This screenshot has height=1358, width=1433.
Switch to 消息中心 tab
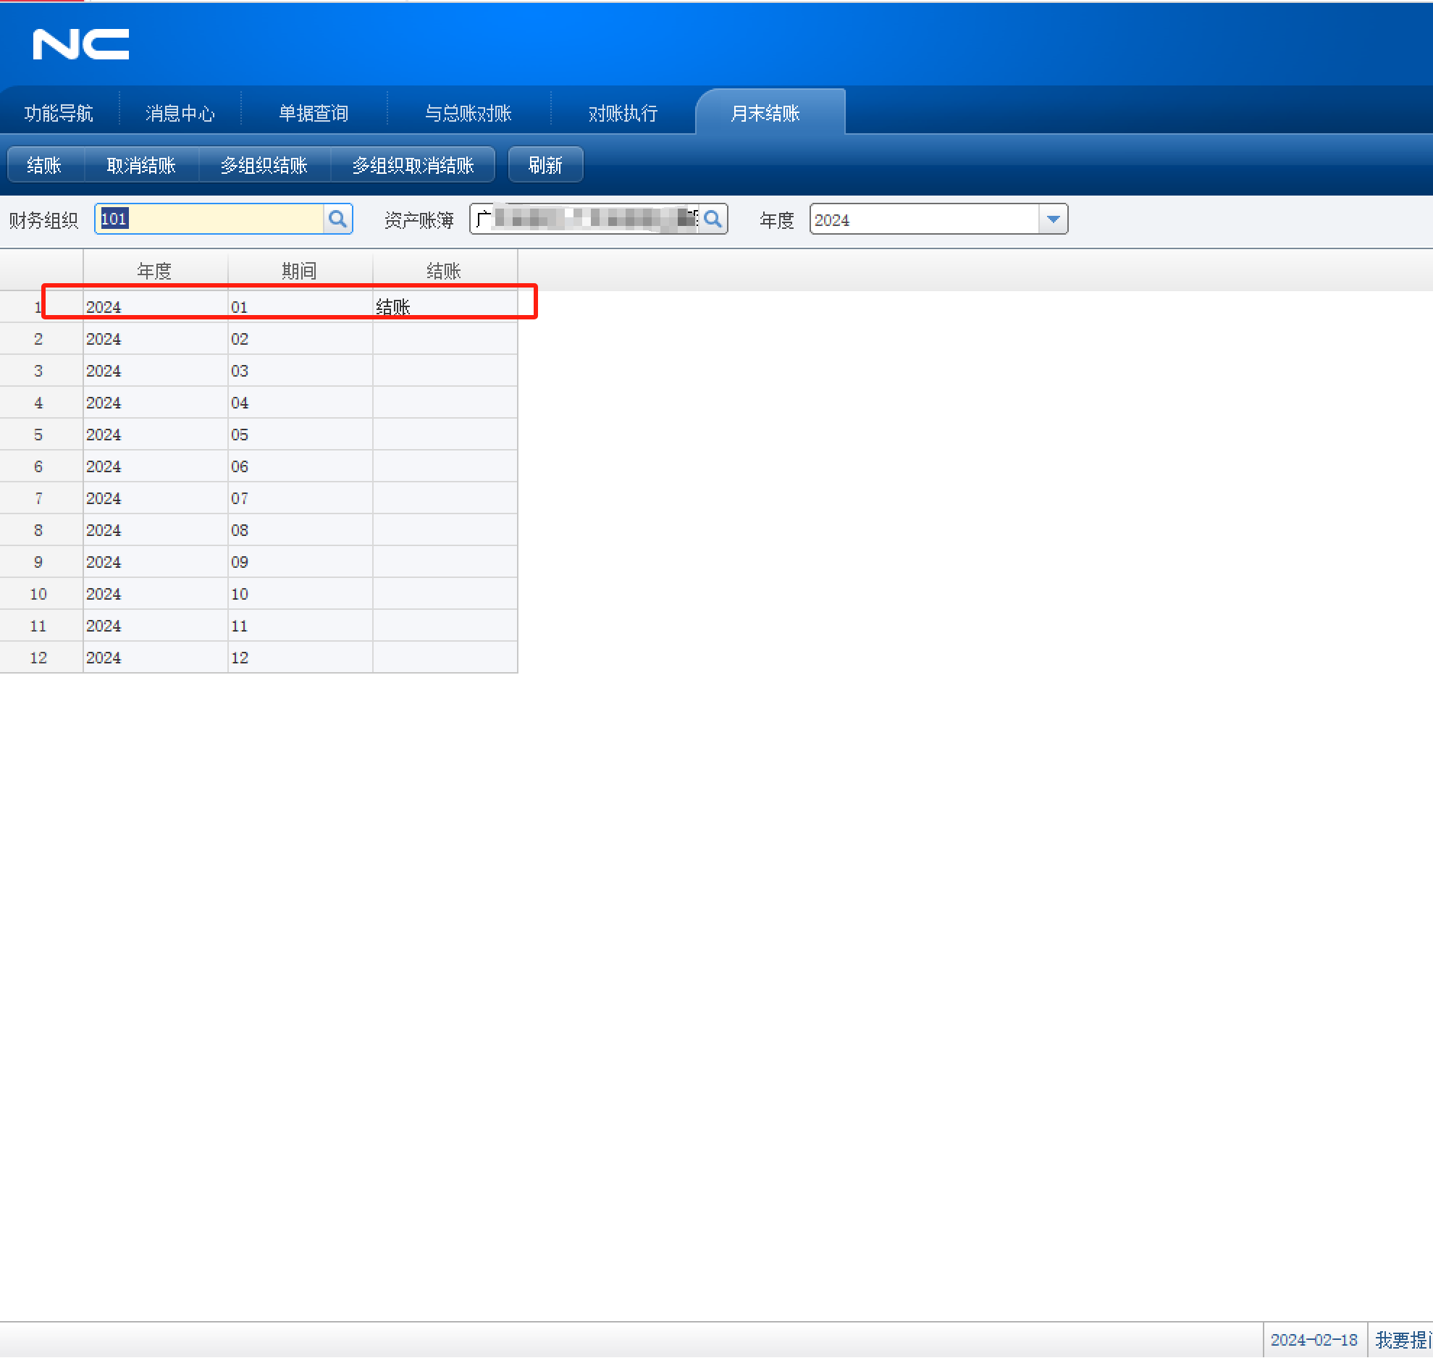click(x=180, y=113)
